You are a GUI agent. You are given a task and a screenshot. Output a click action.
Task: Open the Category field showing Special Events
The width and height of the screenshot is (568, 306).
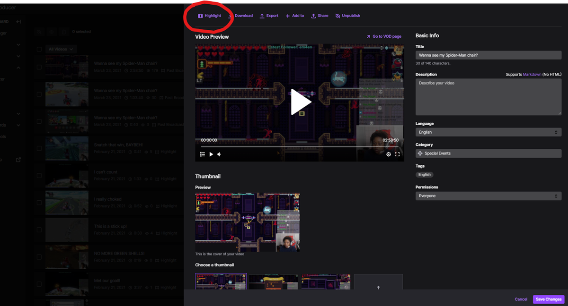click(x=488, y=153)
